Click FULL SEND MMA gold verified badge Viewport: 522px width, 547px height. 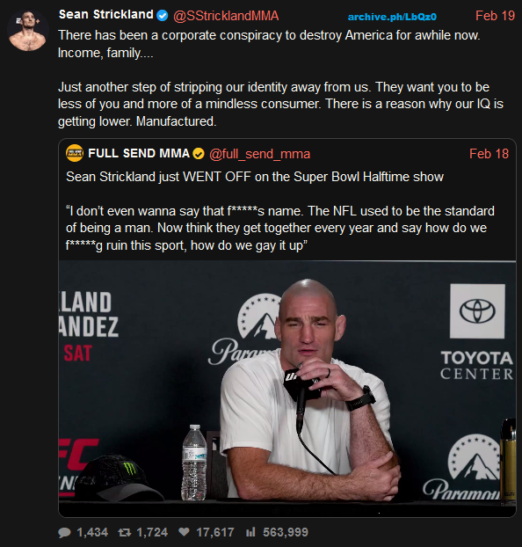point(199,154)
